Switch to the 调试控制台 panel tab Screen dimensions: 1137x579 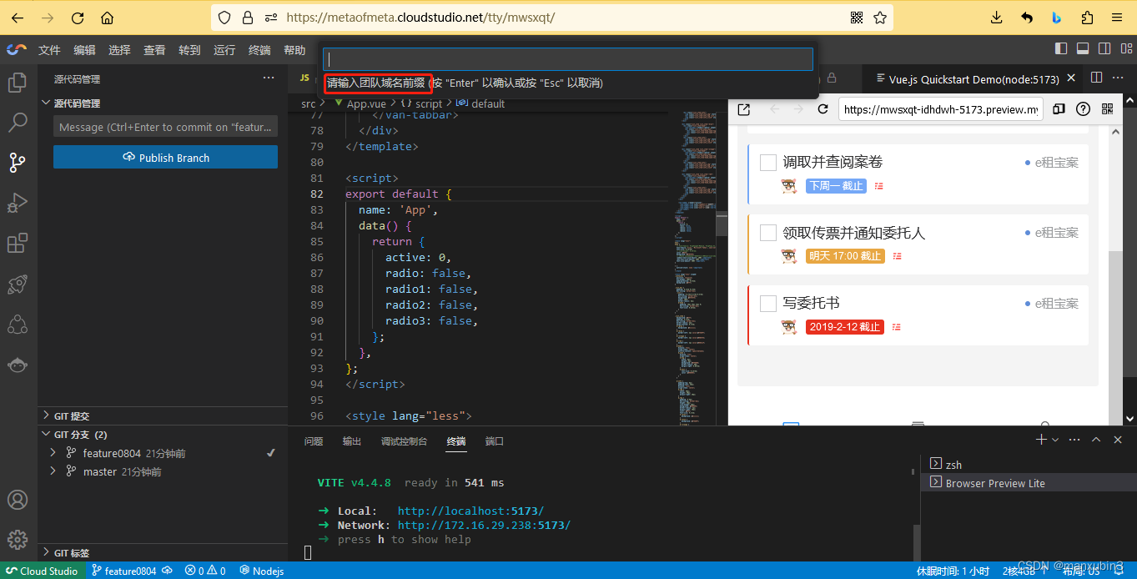pyautogui.click(x=404, y=441)
